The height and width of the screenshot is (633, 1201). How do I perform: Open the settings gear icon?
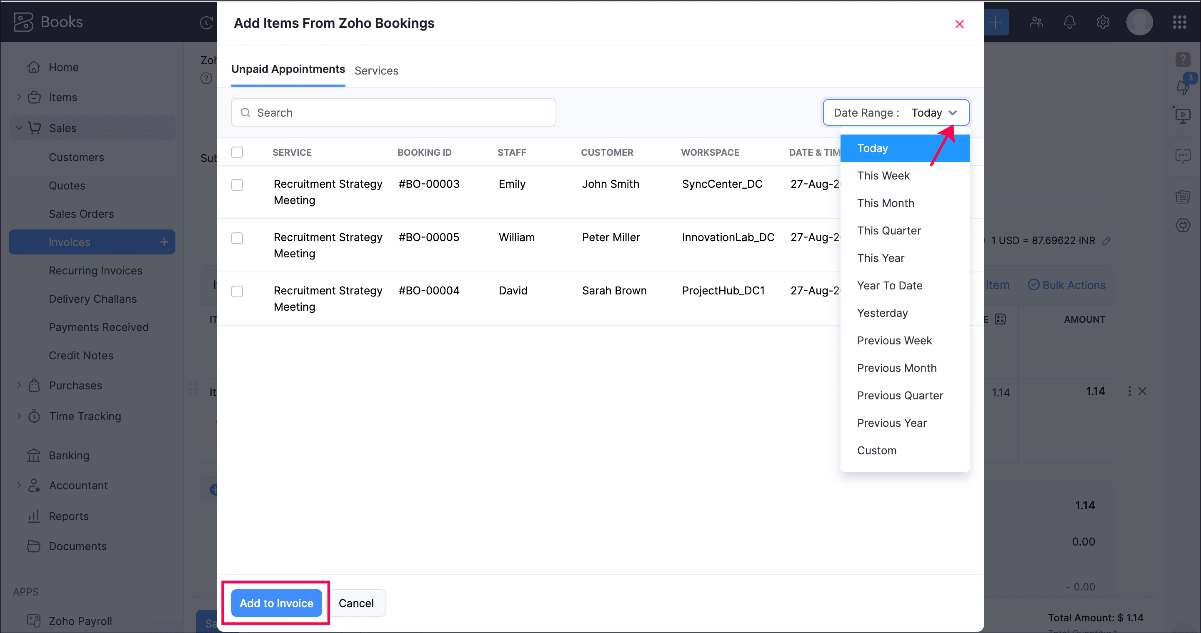(x=1103, y=22)
